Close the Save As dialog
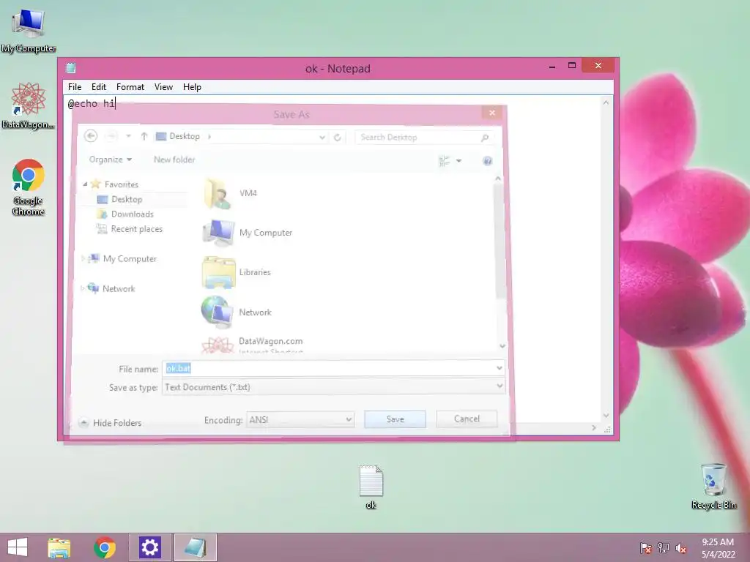This screenshot has width=750, height=562. point(491,113)
